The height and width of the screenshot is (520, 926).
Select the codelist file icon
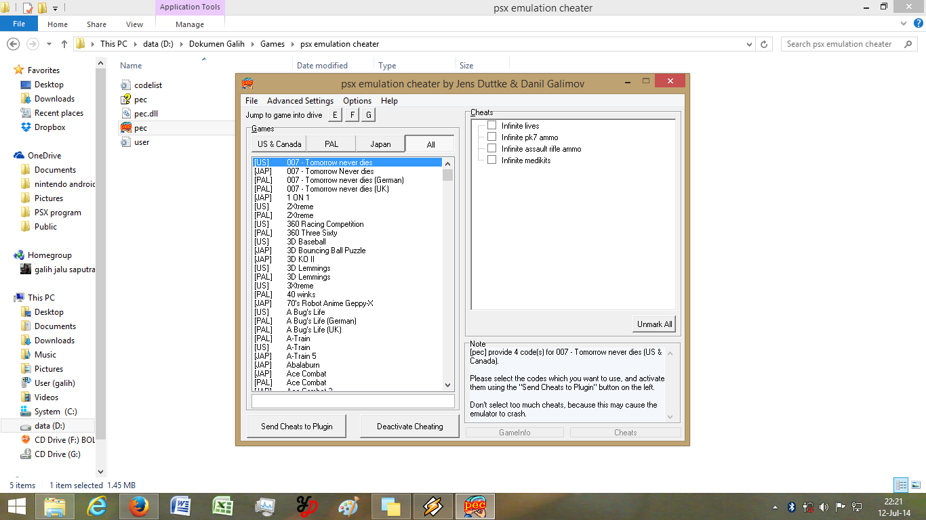(x=125, y=85)
